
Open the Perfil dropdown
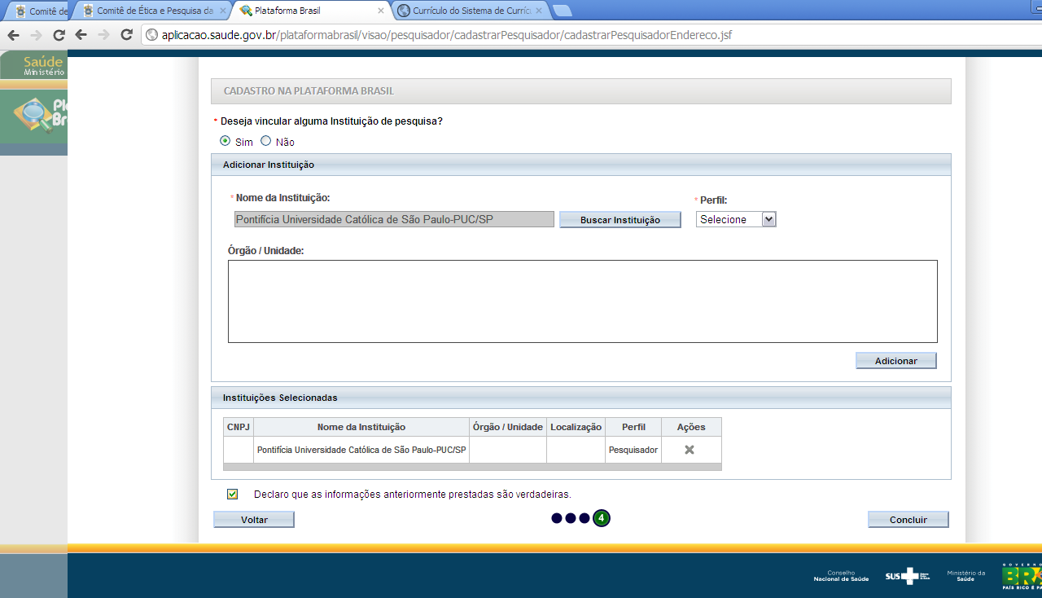[736, 219]
